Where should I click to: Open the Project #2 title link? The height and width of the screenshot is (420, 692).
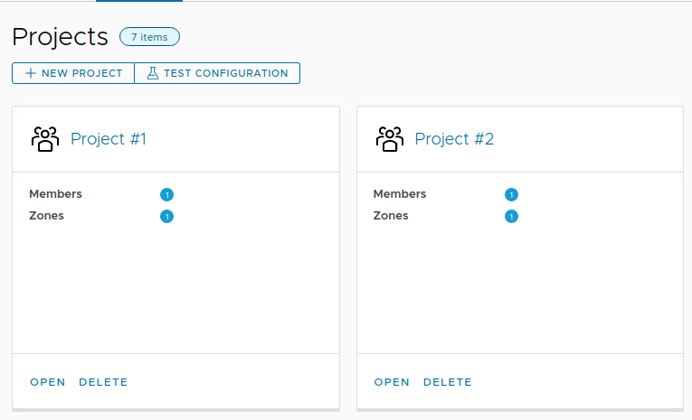point(454,139)
